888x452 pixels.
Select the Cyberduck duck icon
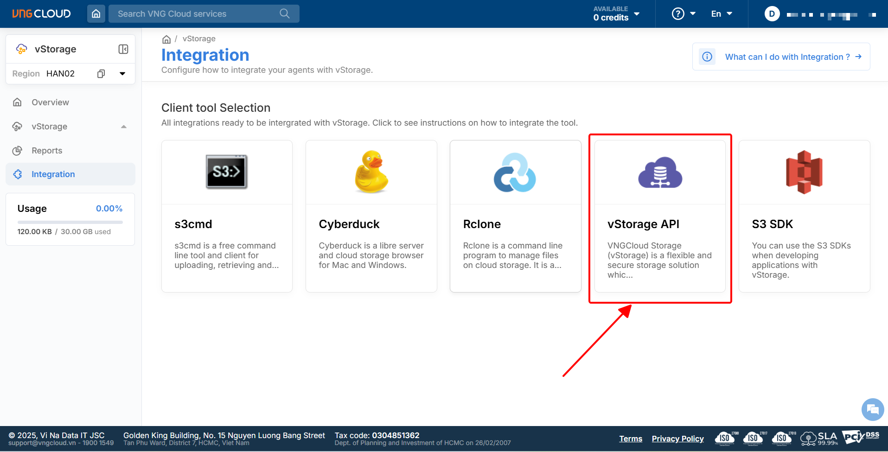371,172
